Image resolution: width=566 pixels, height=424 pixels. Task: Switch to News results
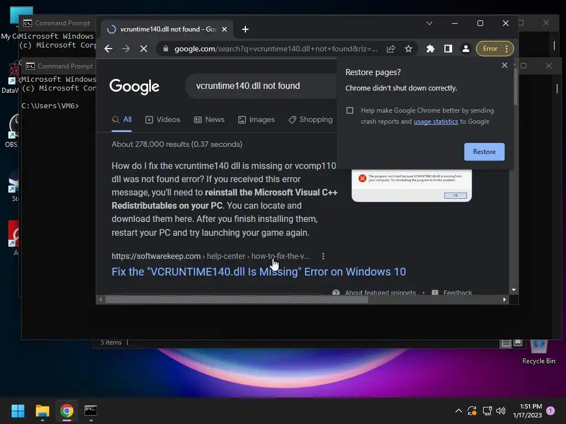tap(209, 120)
